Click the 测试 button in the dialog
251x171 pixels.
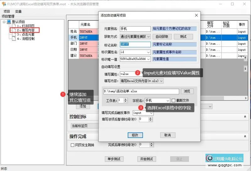tap(183, 37)
